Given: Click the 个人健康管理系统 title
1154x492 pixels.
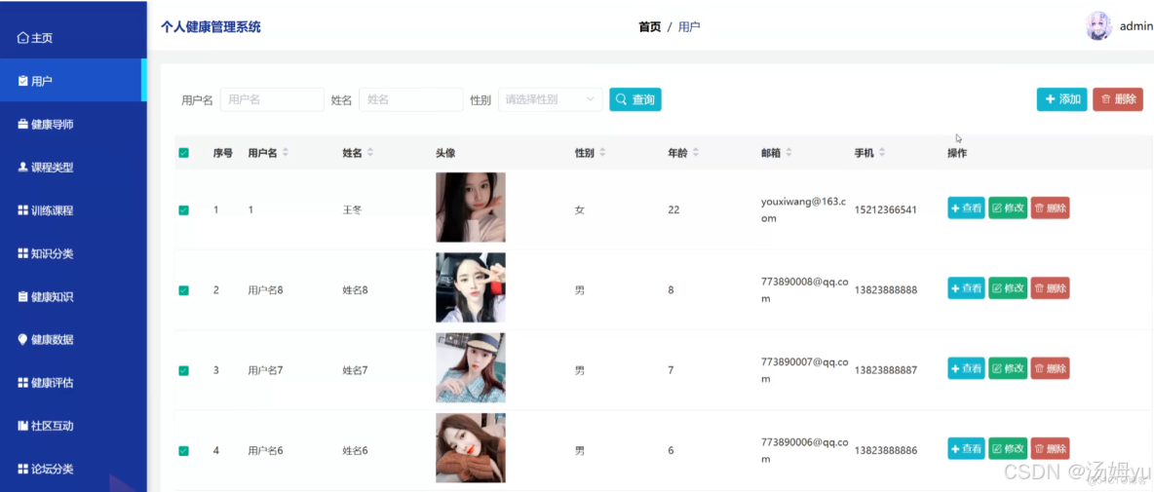Looking at the screenshot, I should pos(211,27).
